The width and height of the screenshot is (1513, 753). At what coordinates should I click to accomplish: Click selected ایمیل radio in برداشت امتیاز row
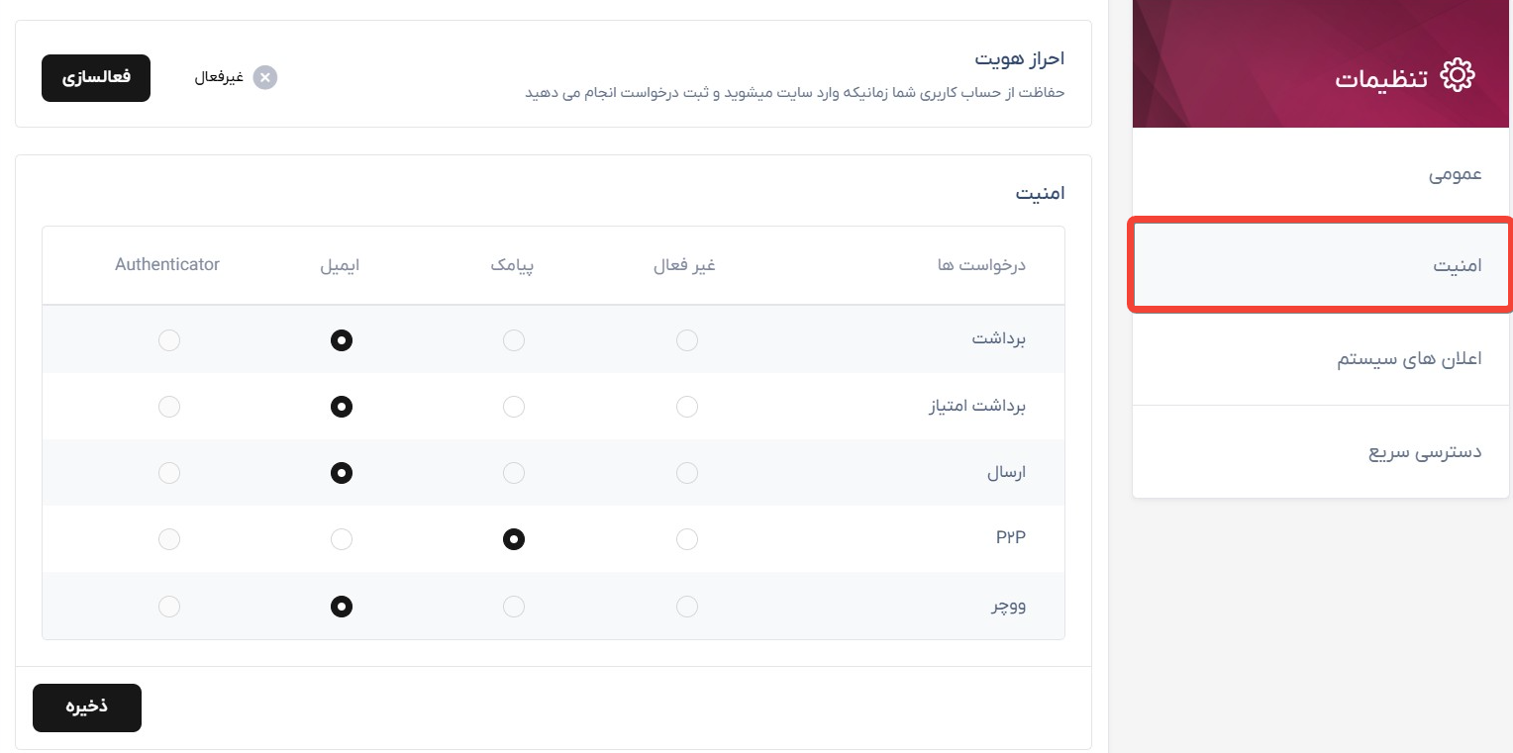[342, 407]
